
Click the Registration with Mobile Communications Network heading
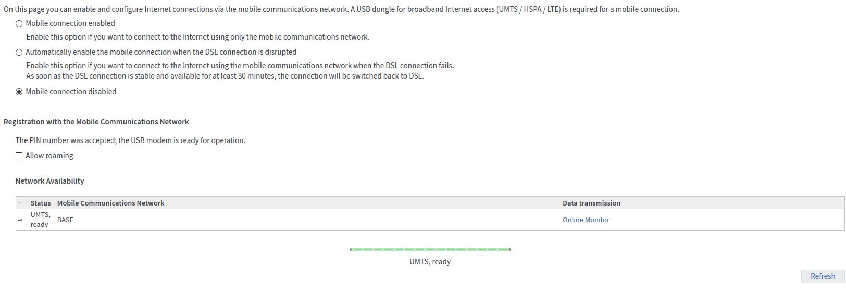pyautogui.click(x=96, y=122)
